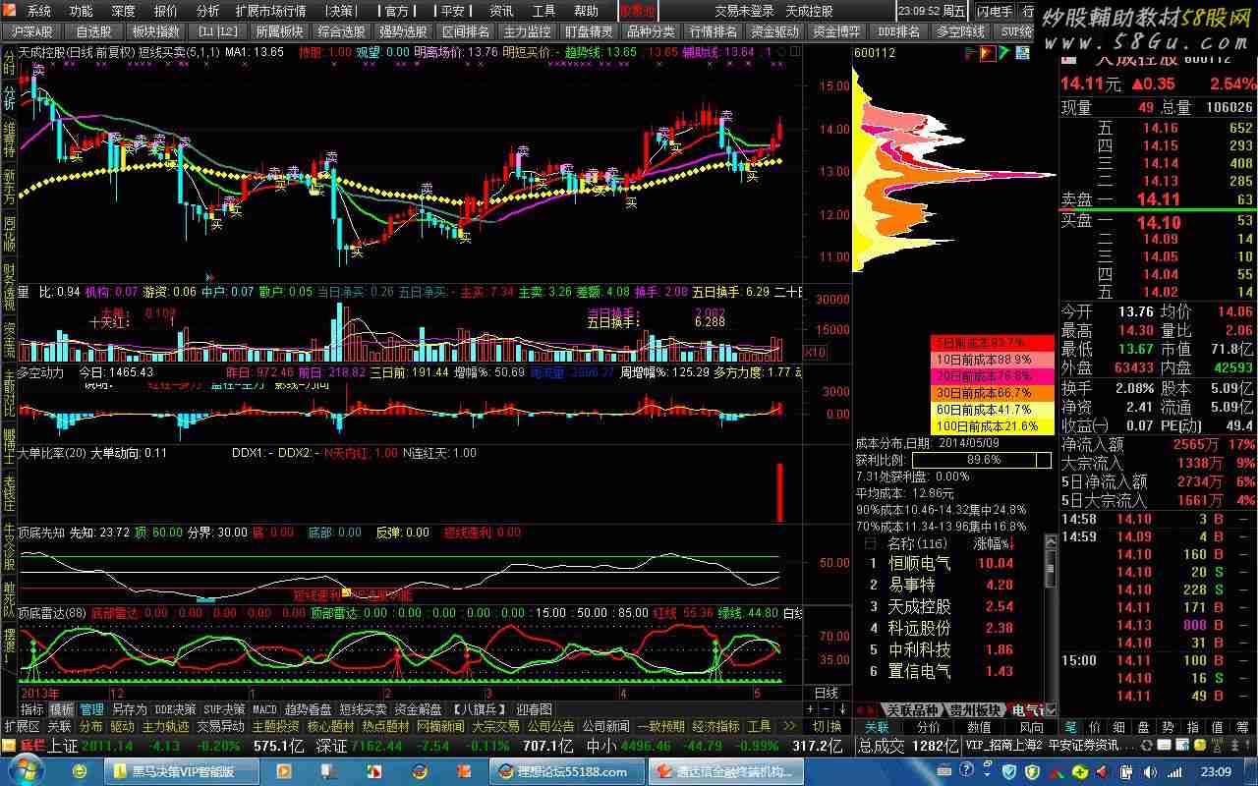This screenshot has height=786, width=1258.
Task: Click the 上证 index in the status bar
Action: click(62, 746)
